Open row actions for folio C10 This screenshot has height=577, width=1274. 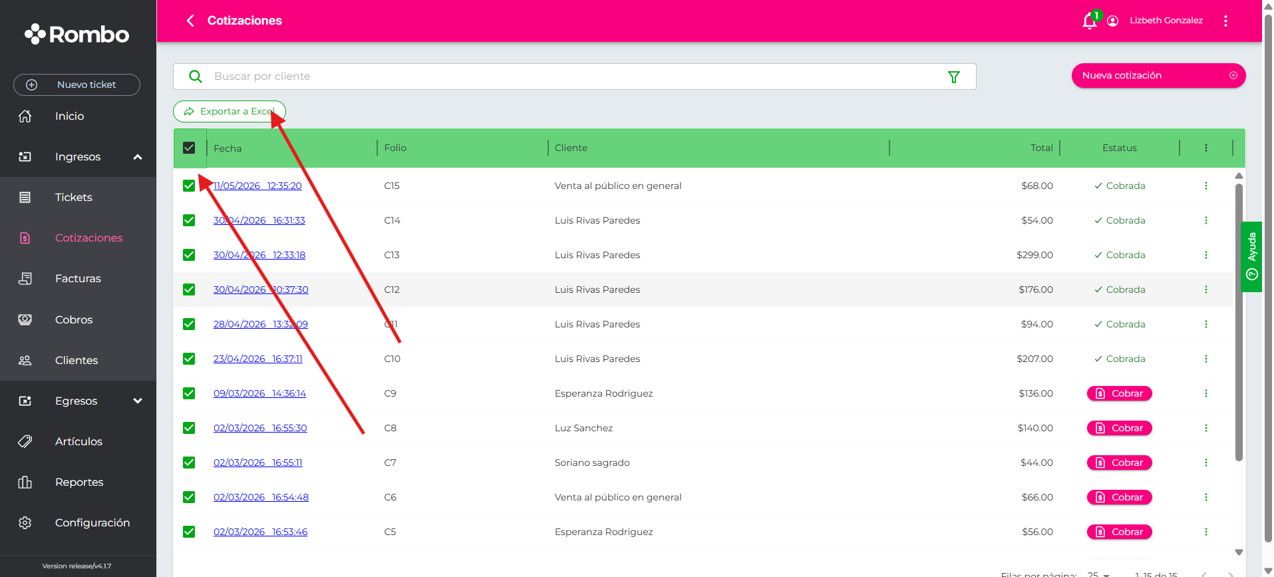(1205, 359)
